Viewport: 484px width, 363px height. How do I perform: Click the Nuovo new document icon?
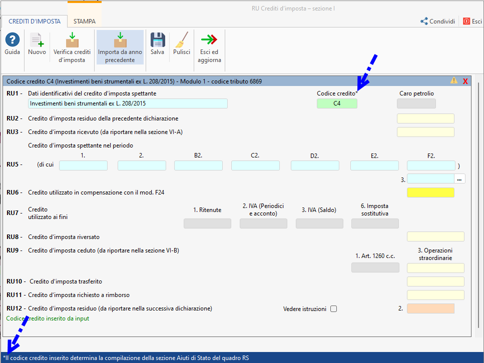point(37,39)
